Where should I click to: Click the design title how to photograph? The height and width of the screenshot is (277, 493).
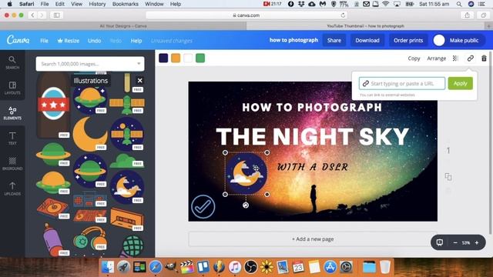293,40
